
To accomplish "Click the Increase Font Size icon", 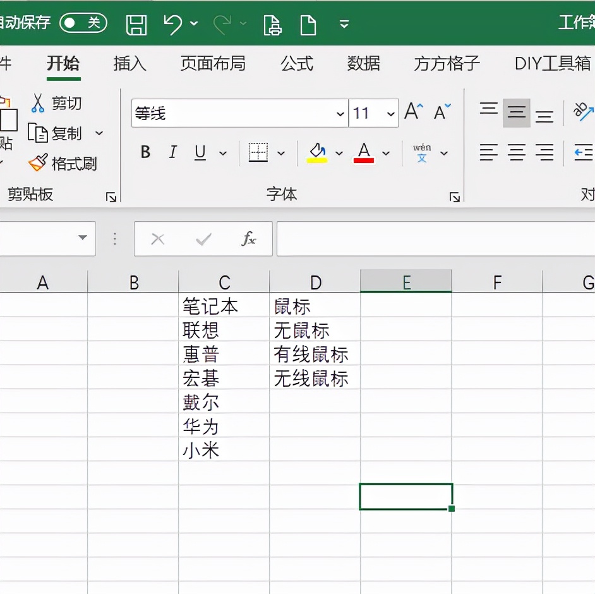I will coord(414,112).
